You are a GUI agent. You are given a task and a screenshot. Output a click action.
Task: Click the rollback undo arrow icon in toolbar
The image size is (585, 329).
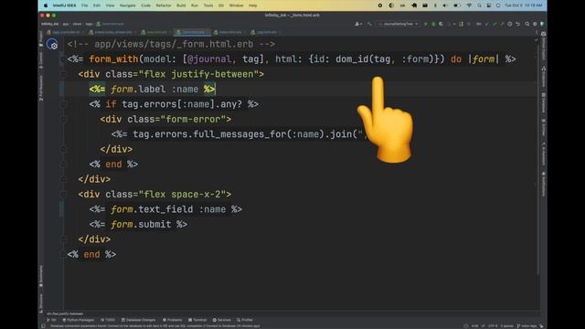(x=518, y=24)
